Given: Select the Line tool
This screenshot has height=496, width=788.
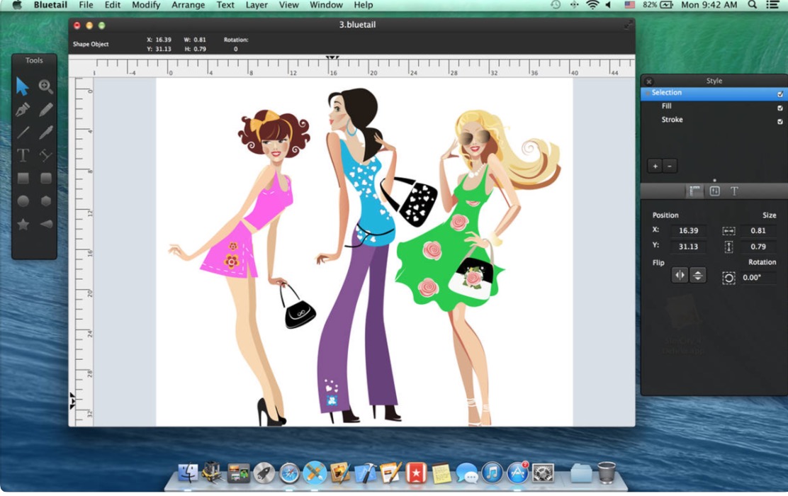Looking at the screenshot, I should 23,133.
